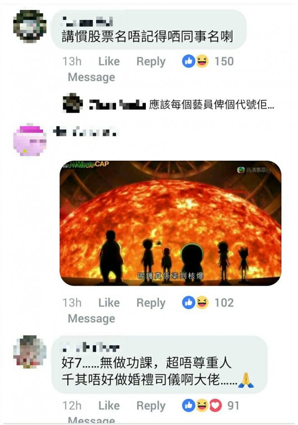The height and width of the screenshot is (425, 298).
Task: Click laughing emoji on the 102-likes comment
Action: click(x=202, y=302)
